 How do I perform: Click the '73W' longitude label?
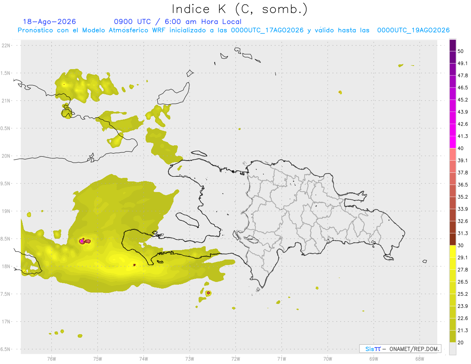pos(190,359)
